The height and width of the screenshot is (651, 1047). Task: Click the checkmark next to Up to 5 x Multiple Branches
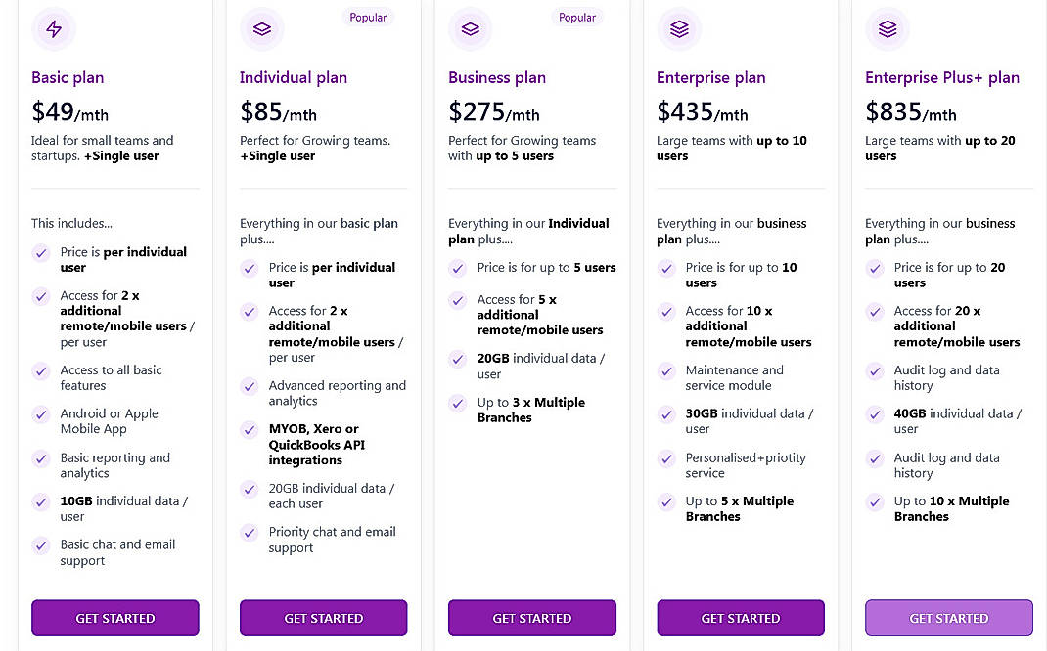665,502
